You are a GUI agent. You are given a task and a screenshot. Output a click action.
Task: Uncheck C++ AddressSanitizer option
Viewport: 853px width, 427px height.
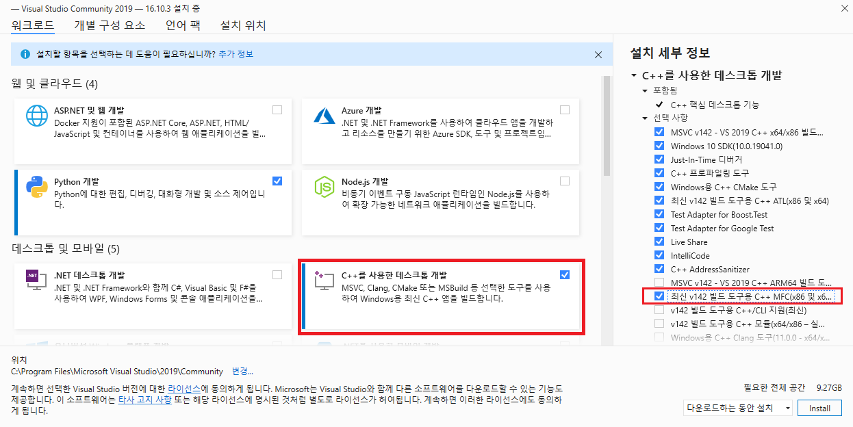point(659,269)
